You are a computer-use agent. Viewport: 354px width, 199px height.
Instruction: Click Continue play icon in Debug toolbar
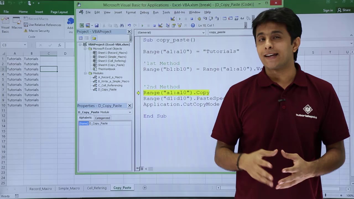pos(180,19)
